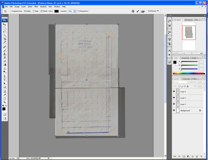
Task: Select the Type tool
Action: 4,80
